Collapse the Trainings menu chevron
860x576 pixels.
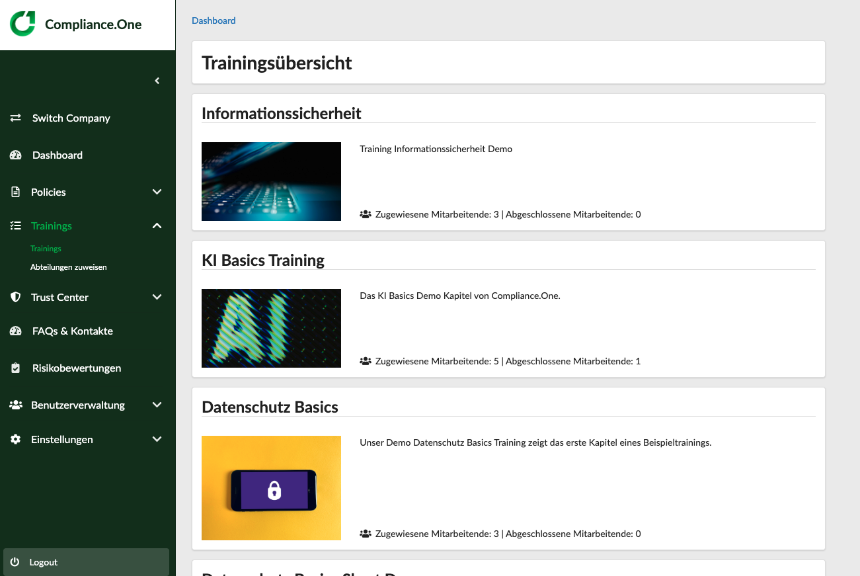157,226
